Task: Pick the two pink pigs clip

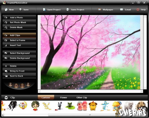Action: 82,106
